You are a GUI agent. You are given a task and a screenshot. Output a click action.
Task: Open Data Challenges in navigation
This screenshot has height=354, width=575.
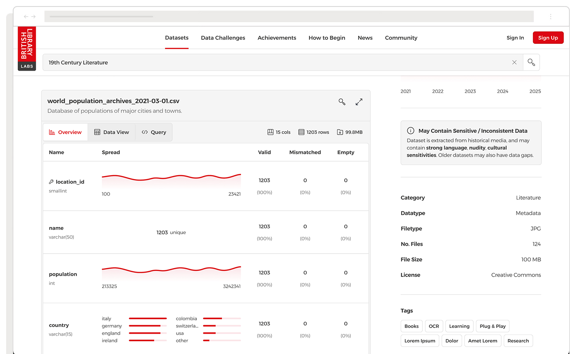coord(223,38)
